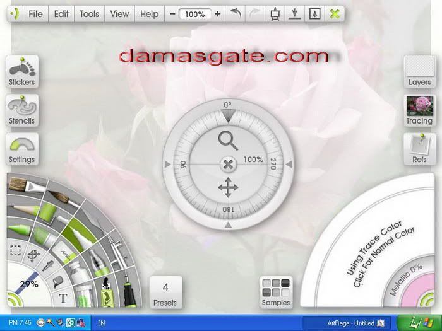Open the color Samples pod
Image resolution: width=442 pixels, height=331 pixels.
[276, 293]
